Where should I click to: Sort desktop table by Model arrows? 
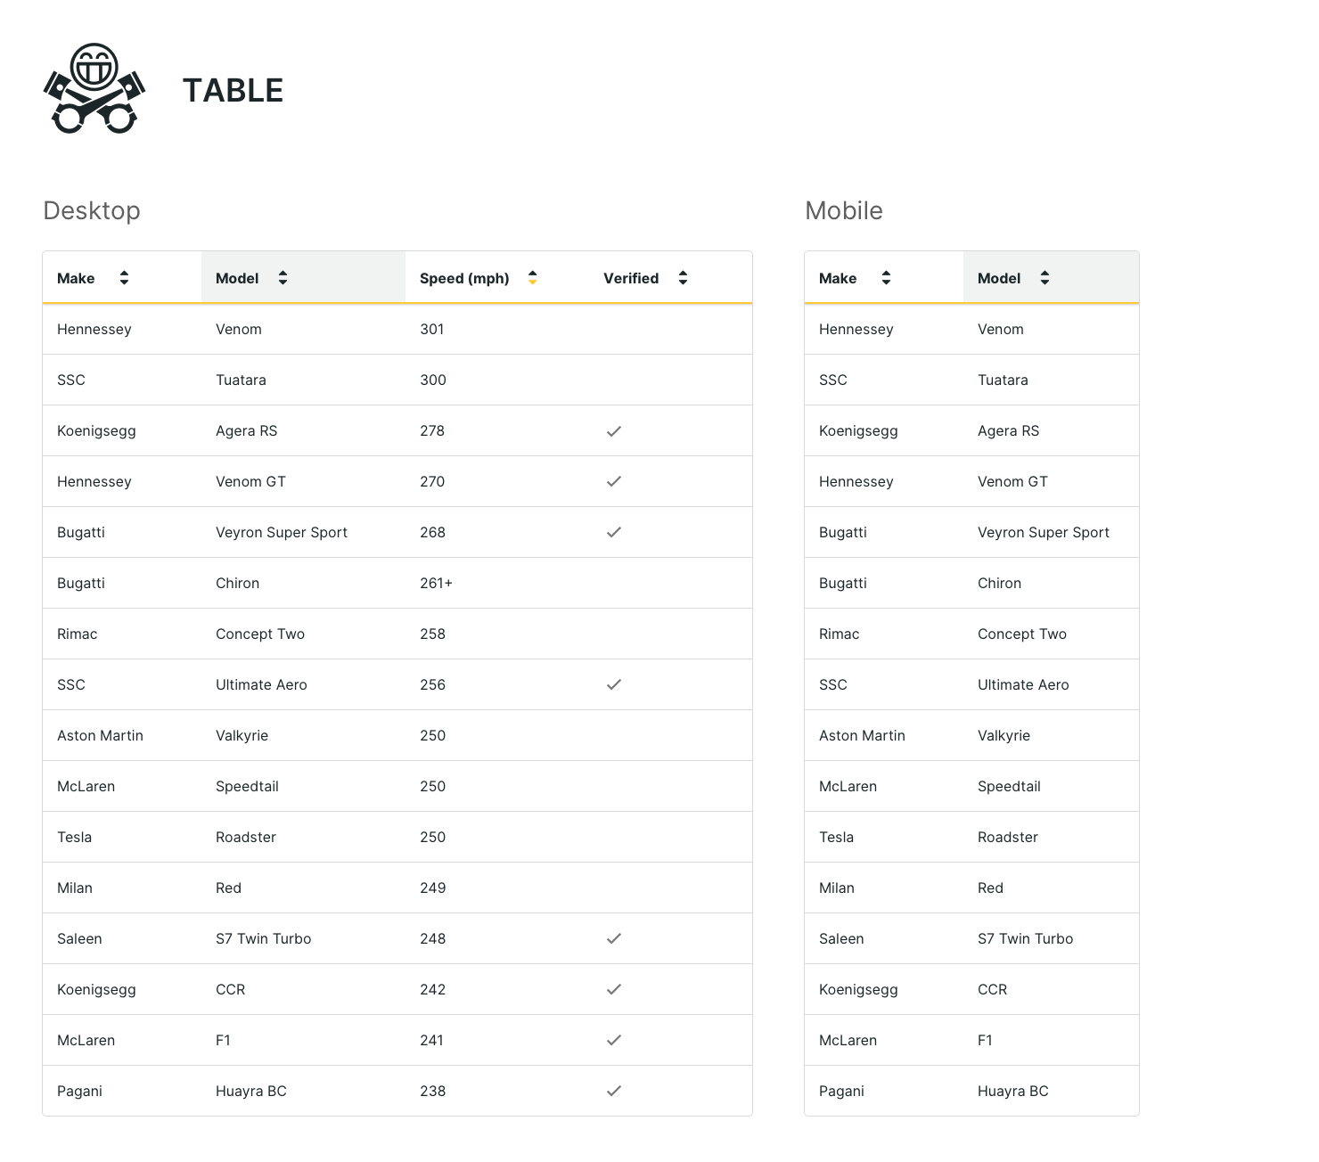(283, 278)
